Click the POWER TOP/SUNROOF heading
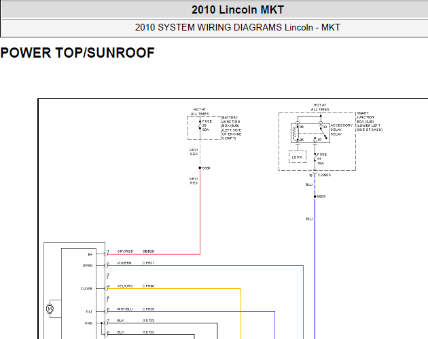Screen dimensions: 428x339 [77, 53]
